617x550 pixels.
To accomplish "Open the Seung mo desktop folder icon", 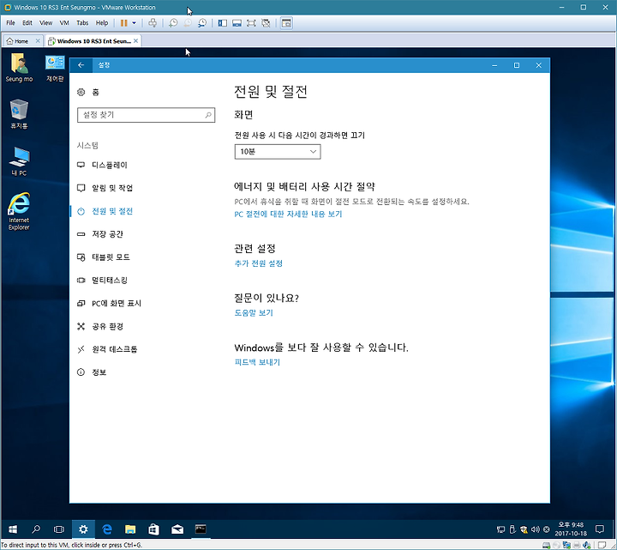I will coord(19,68).
